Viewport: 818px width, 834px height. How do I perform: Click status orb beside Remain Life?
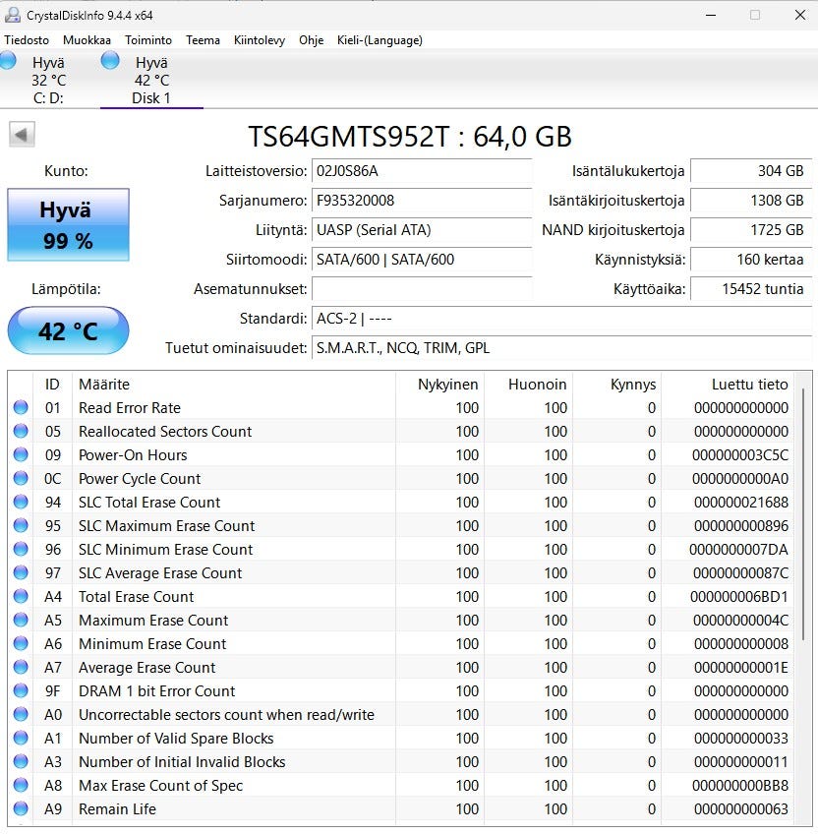pyautogui.click(x=21, y=809)
